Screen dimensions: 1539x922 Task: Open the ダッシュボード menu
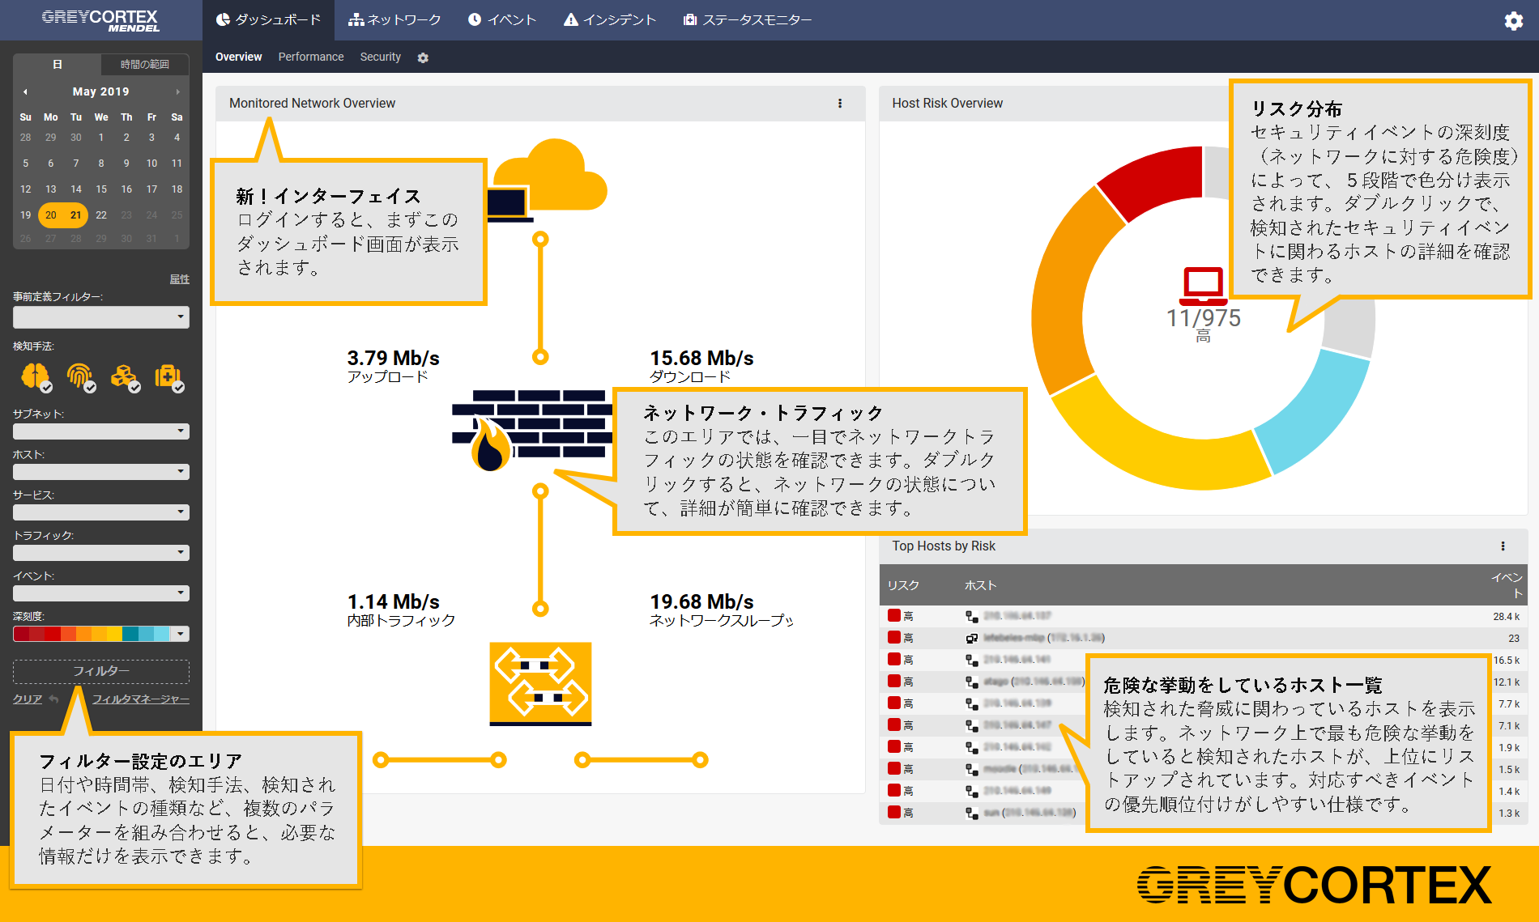coord(268,20)
